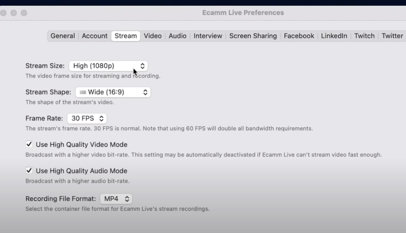Click the Wide aspect ratio icon
The width and height of the screenshot is (406, 233).
(x=83, y=92)
